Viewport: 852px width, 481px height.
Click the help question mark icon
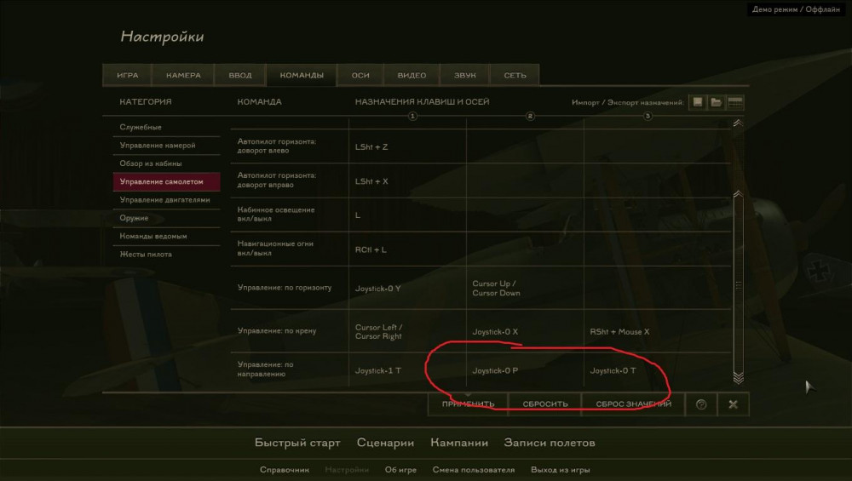701,404
